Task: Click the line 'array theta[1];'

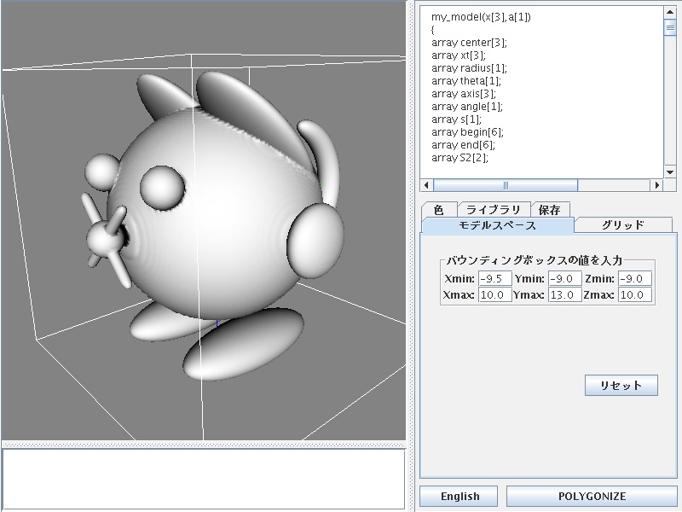Action: 465,81
